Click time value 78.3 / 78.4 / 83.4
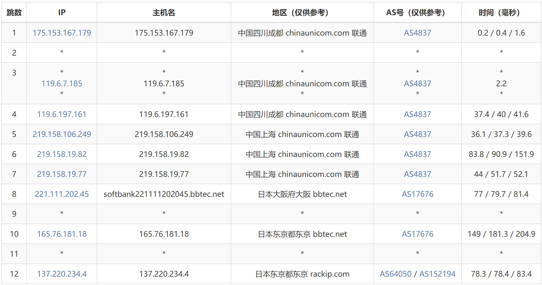This screenshot has width=542, height=285. 501,274
